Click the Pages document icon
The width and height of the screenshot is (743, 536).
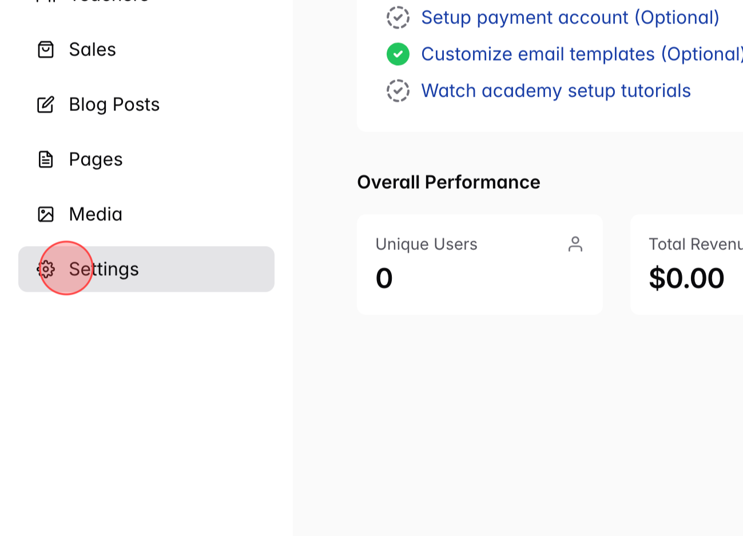(x=46, y=160)
